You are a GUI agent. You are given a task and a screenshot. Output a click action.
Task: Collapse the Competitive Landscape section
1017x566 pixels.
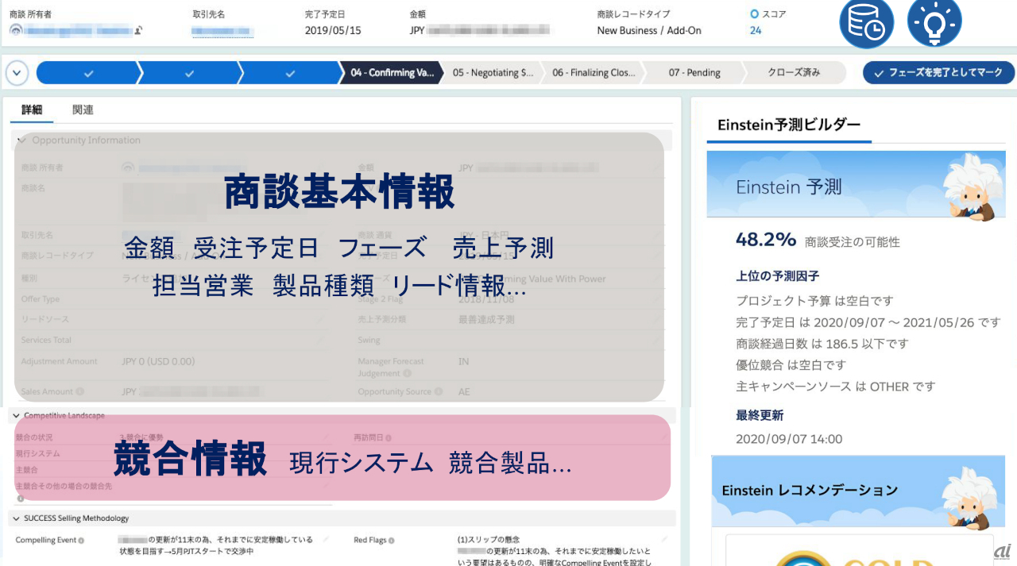[17, 415]
